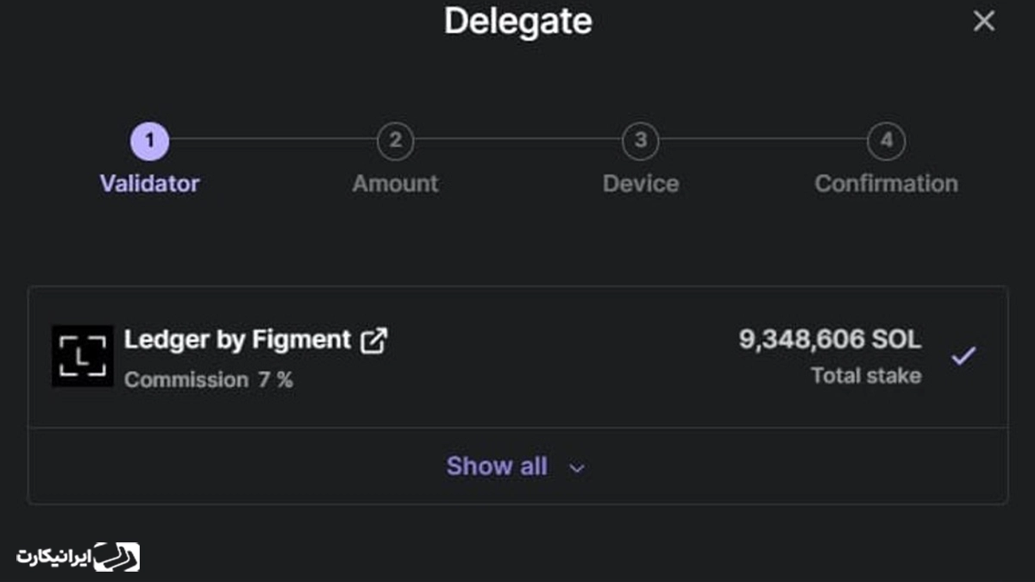Jump to step 3 circle
The height and width of the screenshot is (582, 1035).
641,141
